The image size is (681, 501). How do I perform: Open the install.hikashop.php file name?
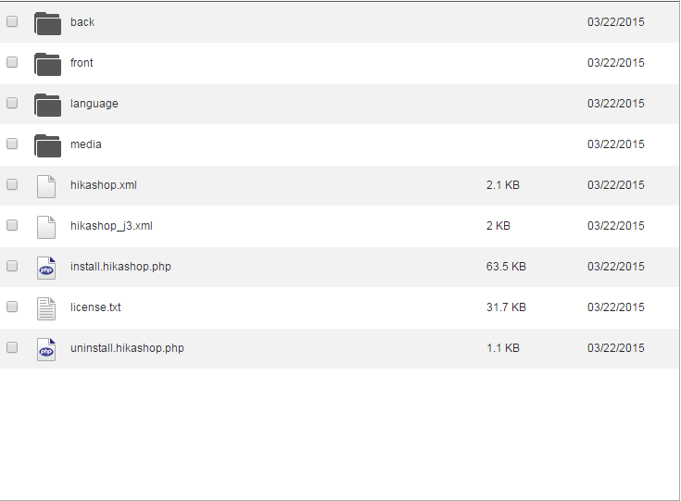tap(120, 267)
